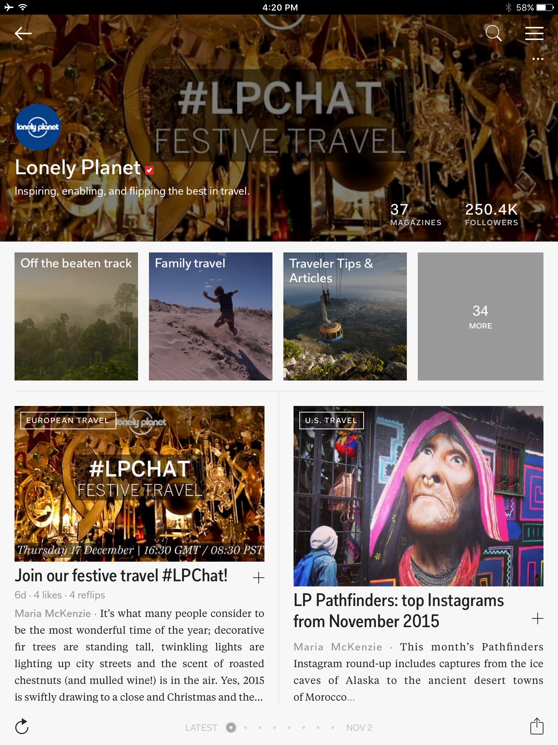Image resolution: width=558 pixels, height=745 pixels.
Task: Expand profile description with small chevron
Action: click(x=27, y=219)
